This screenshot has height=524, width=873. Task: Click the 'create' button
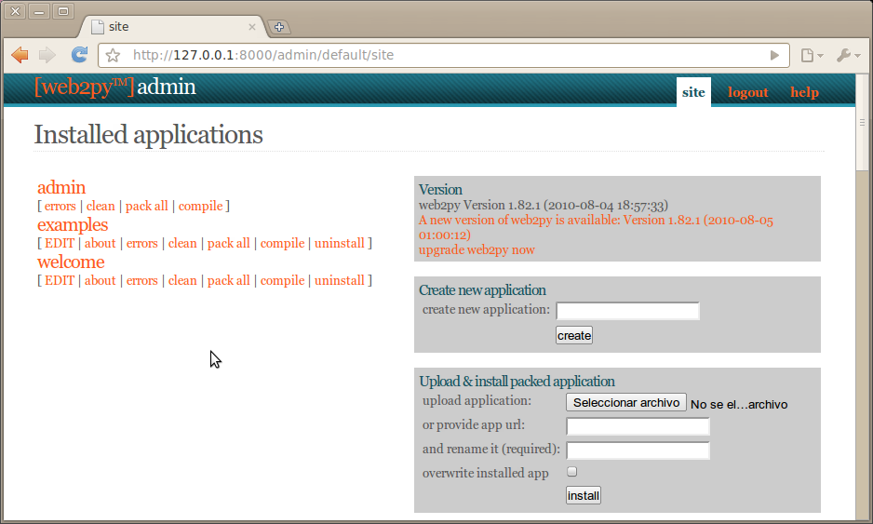pos(574,335)
